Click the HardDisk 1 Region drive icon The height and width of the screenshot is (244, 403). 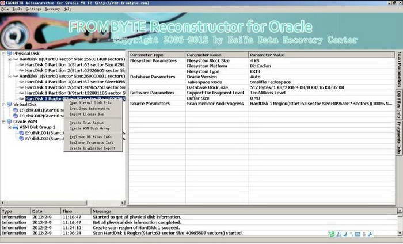pyautogui.click(x=22, y=98)
